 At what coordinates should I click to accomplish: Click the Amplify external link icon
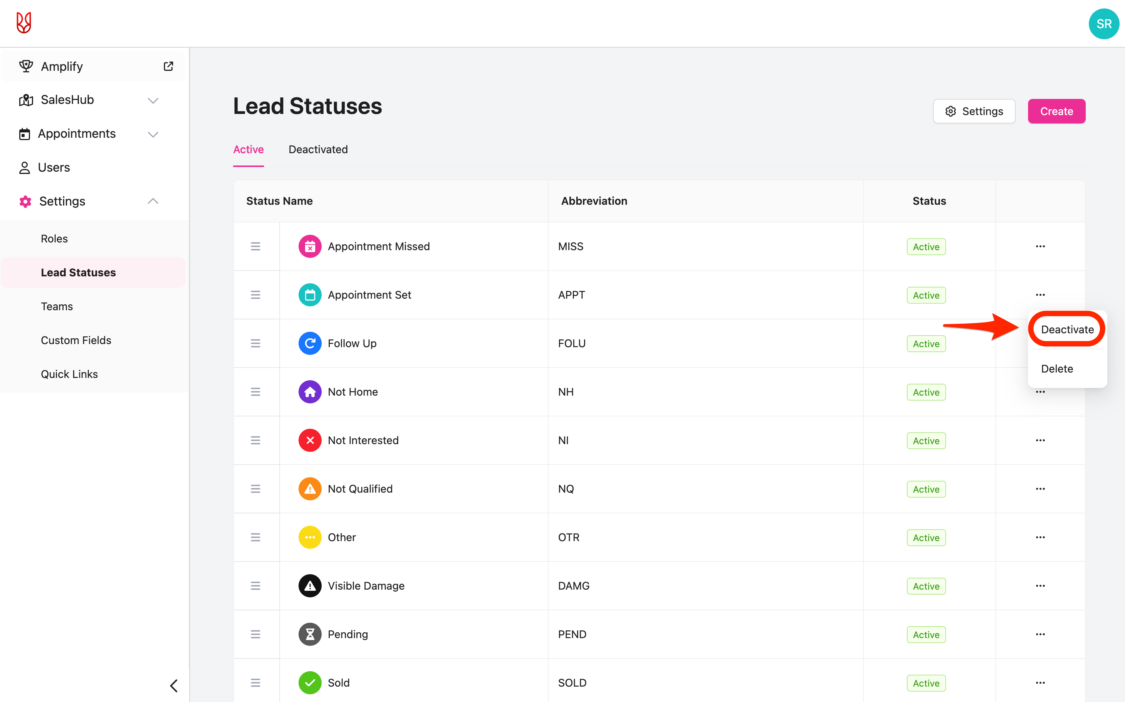point(169,67)
